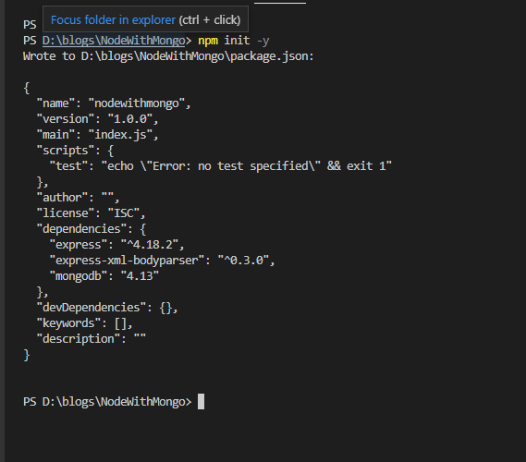The width and height of the screenshot is (526, 462).
Task: Click the 'init' argument in the command
Action: click(x=237, y=41)
